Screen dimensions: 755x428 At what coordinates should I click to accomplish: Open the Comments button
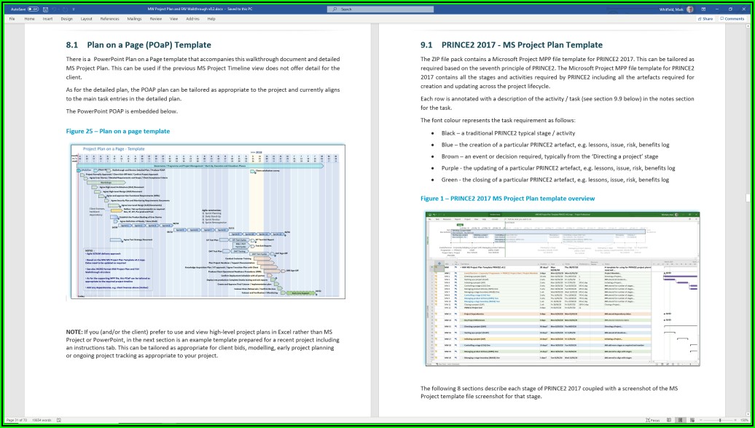point(732,19)
